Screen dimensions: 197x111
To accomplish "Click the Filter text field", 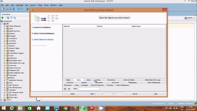I will (x=89, y=89).
